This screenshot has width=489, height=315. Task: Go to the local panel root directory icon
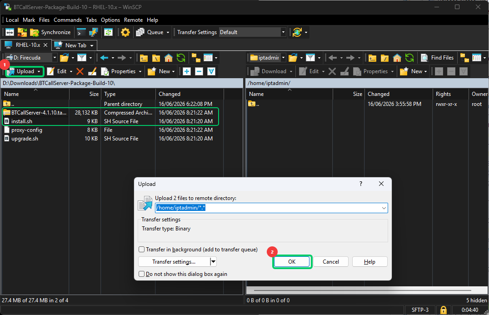(156, 58)
